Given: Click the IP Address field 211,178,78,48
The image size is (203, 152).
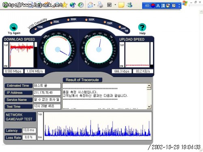Looking at the screenshot, I should (x=47, y=93).
